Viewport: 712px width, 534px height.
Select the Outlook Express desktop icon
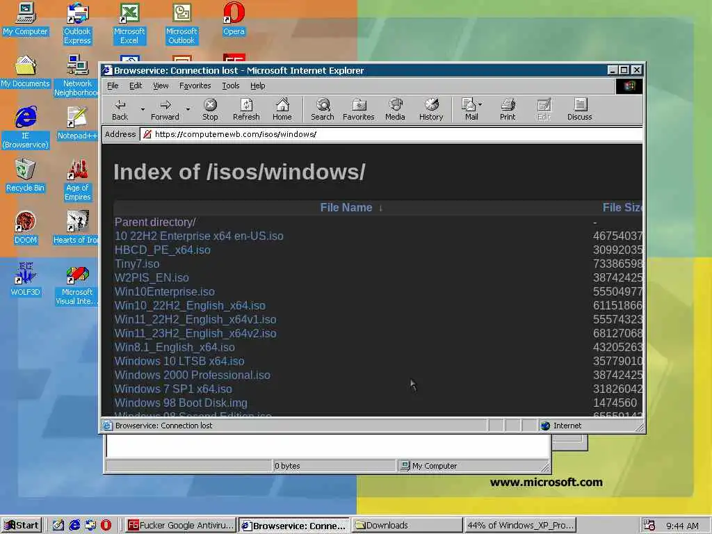[x=77, y=24]
